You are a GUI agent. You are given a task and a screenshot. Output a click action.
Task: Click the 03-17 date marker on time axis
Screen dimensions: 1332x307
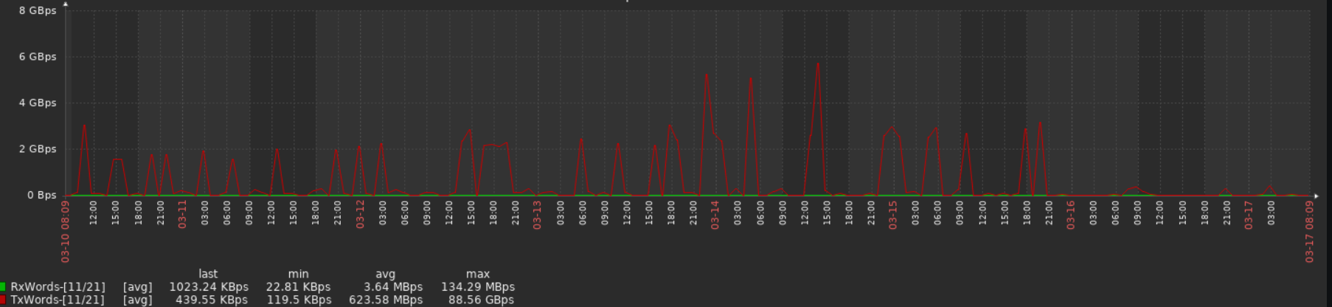pos(1248,214)
